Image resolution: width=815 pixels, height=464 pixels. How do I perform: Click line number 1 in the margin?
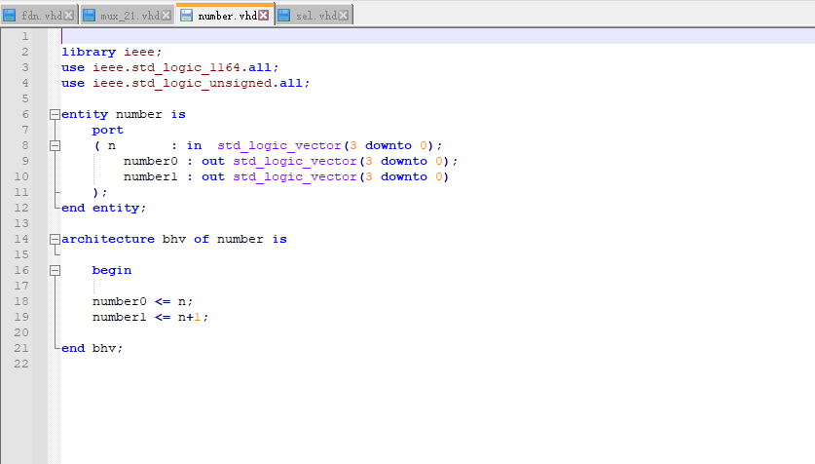point(24,36)
